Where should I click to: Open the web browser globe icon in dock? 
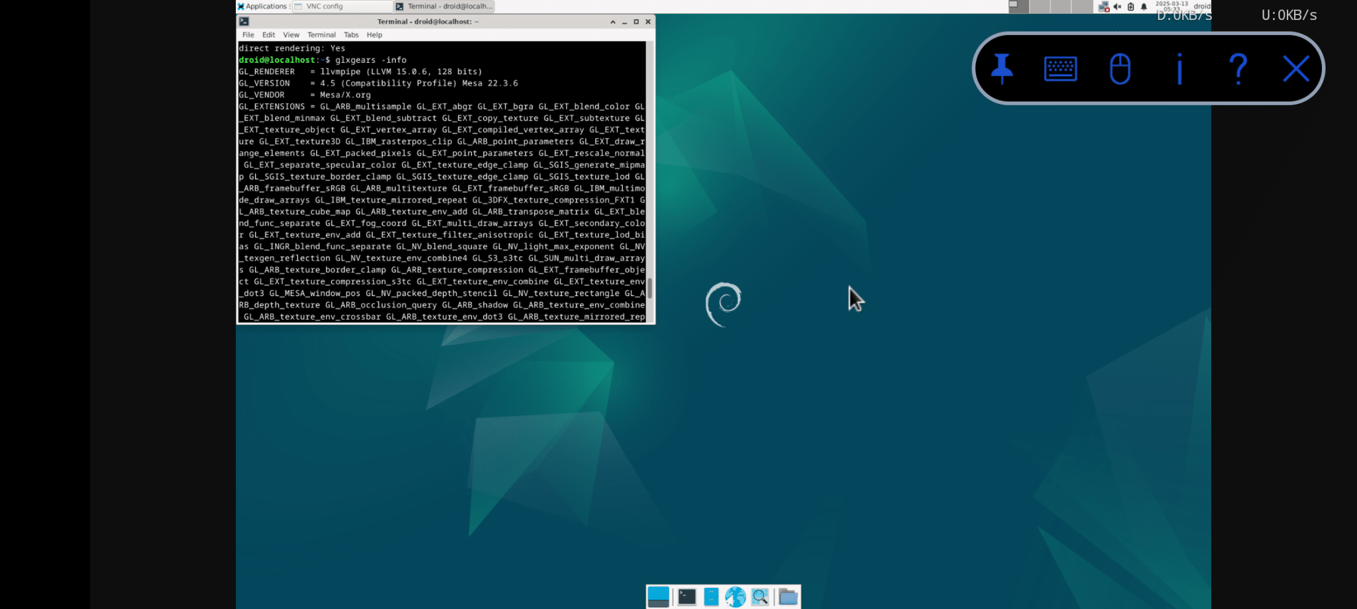[735, 596]
